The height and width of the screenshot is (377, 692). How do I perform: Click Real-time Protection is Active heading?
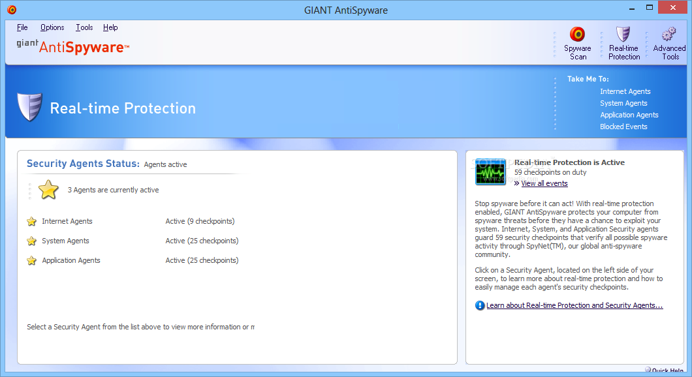[569, 162]
